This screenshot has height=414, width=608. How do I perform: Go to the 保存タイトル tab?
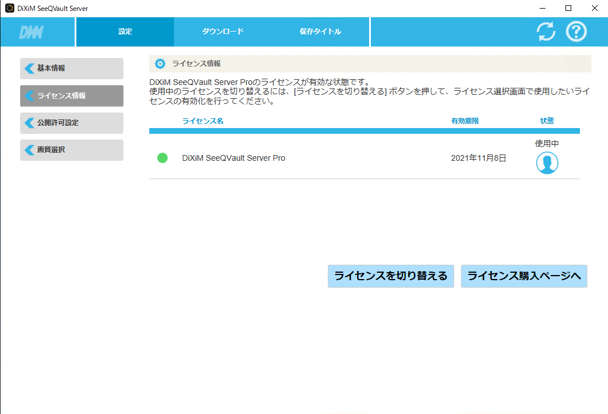coord(320,32)
